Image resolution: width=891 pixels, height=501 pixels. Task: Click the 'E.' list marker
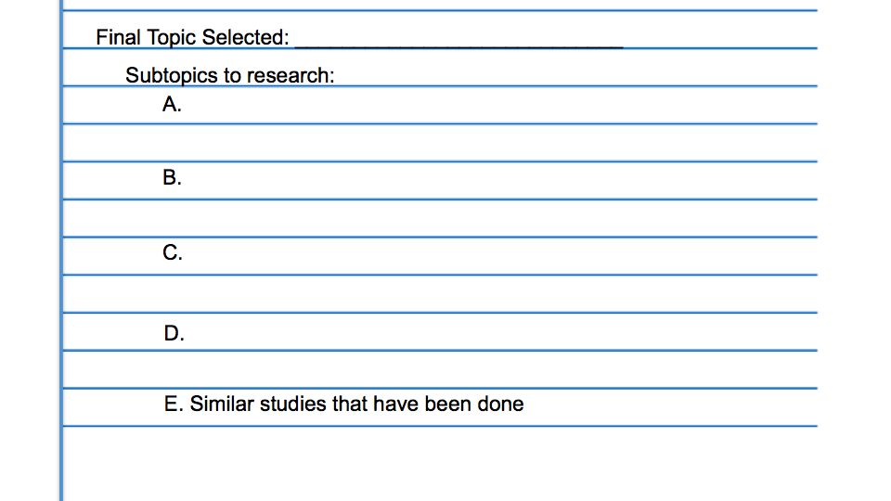pos(174,404)
